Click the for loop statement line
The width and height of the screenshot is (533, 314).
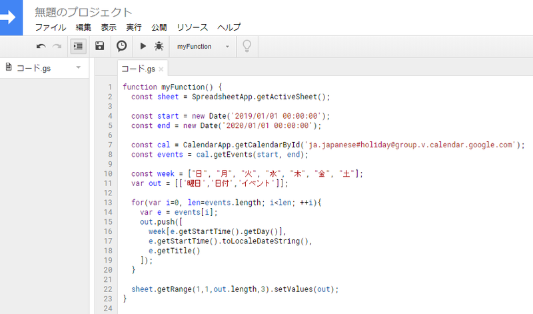coord(227,203)
